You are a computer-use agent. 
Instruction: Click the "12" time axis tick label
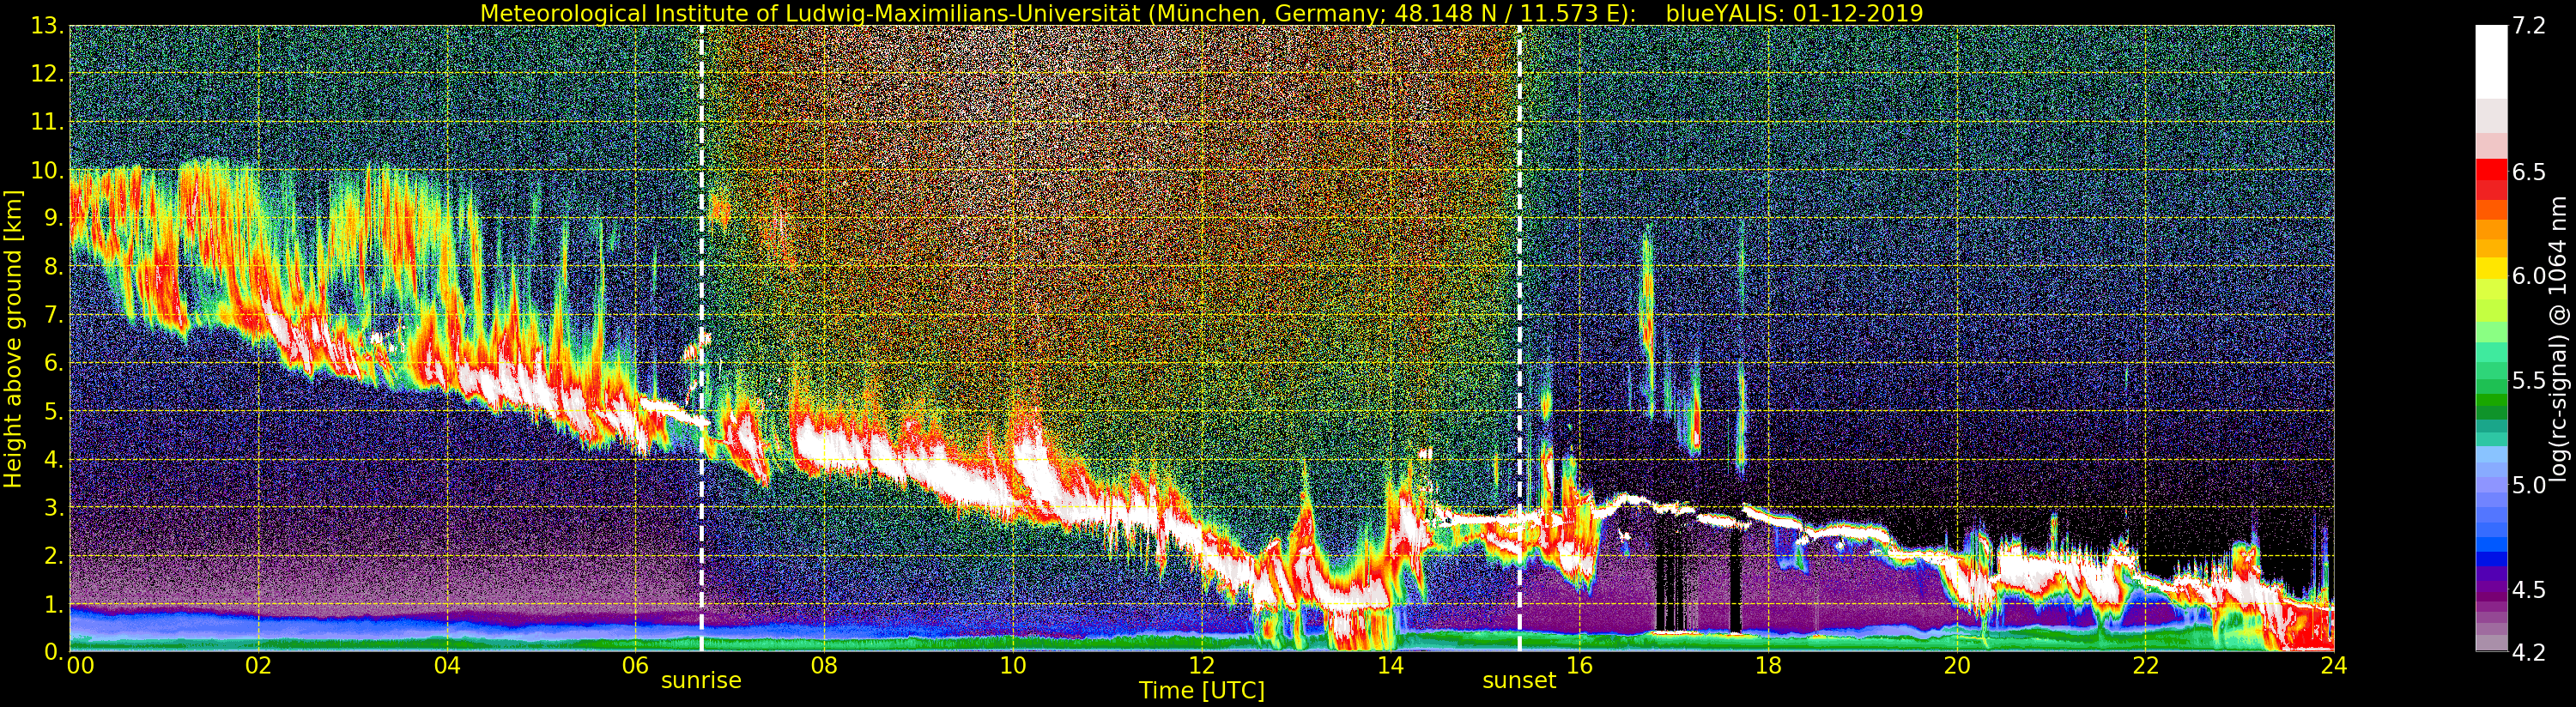point(1202,665)
